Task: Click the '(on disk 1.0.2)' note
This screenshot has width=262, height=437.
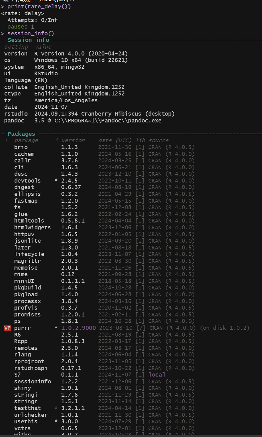Action: coord(225,328)
